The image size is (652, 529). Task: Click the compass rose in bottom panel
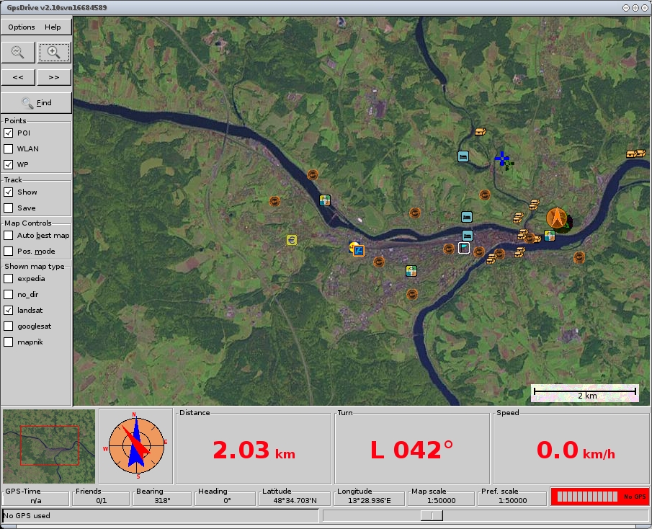(x=135, y=445)
